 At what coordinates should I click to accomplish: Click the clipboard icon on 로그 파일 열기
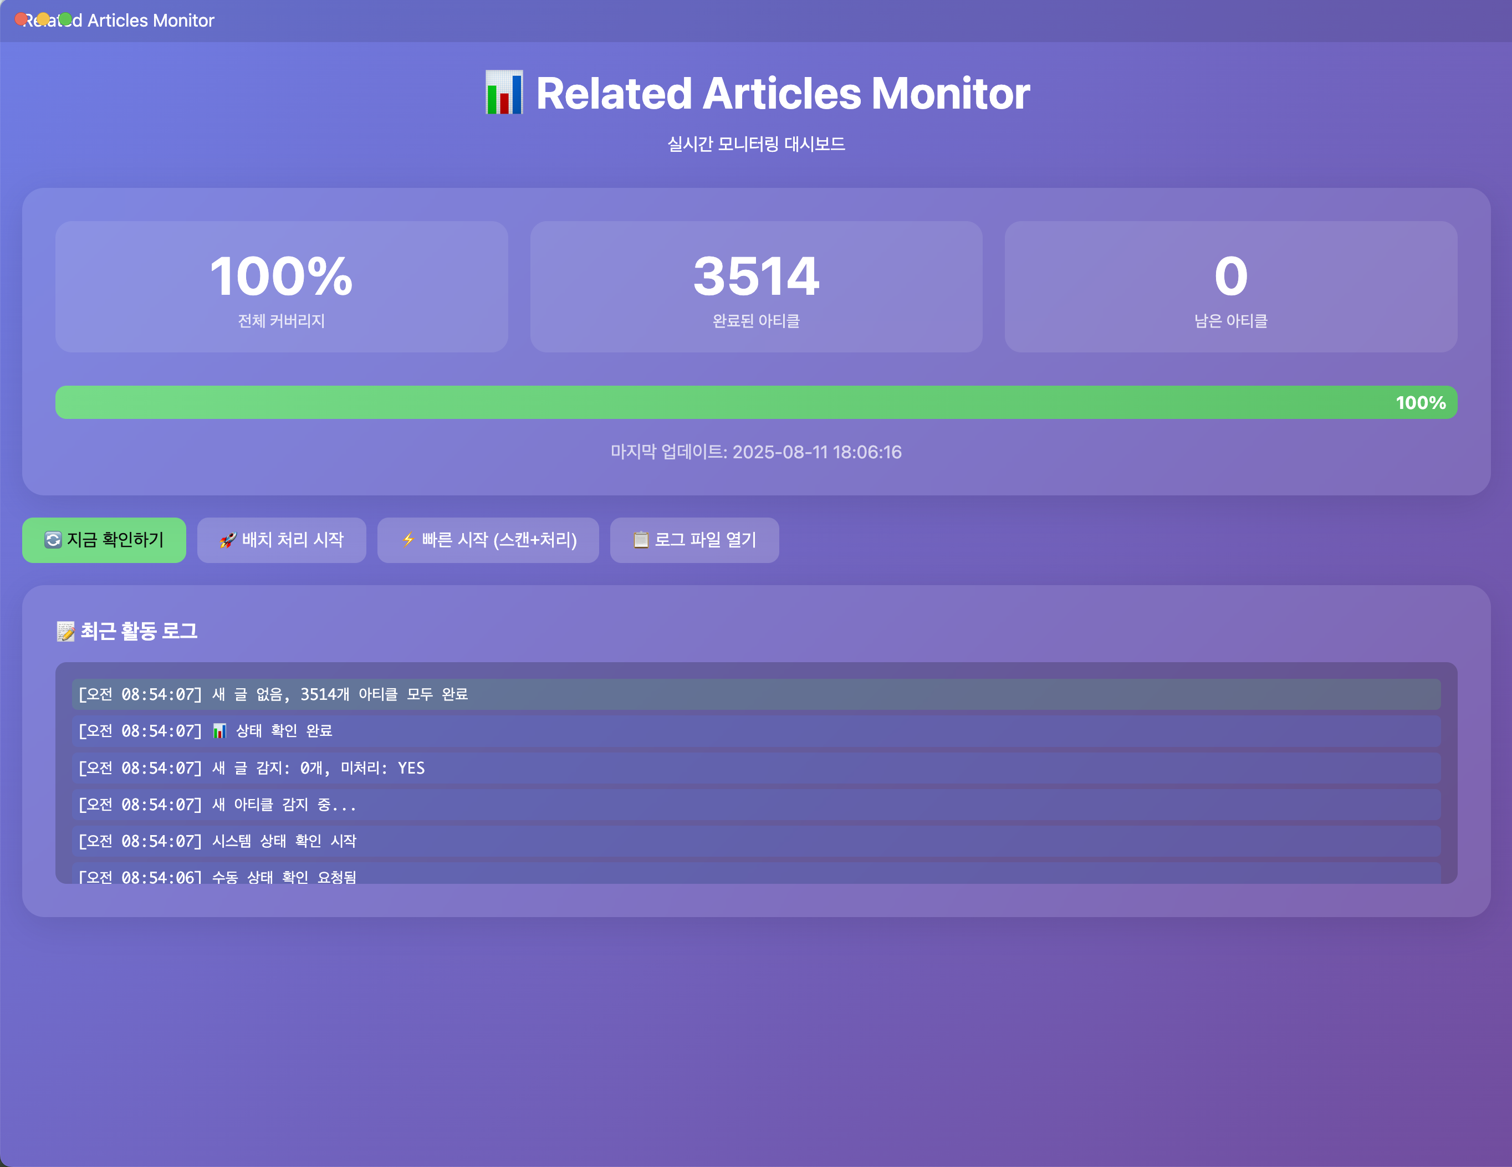pos(641,540)
